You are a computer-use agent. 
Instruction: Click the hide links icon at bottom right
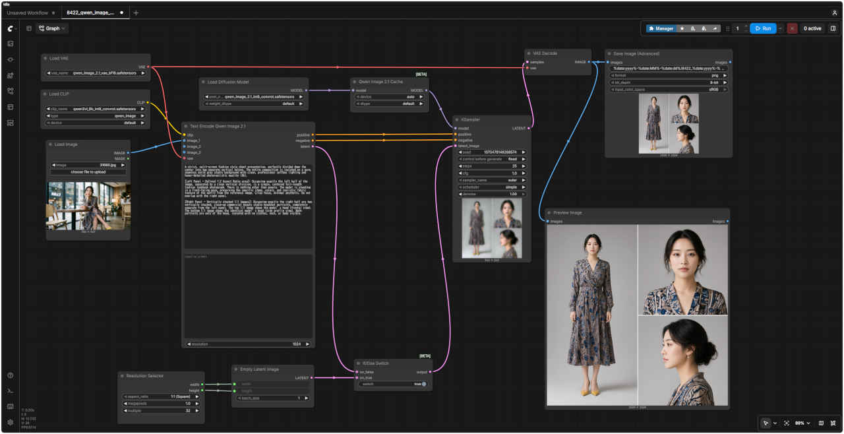coord(833,423)
